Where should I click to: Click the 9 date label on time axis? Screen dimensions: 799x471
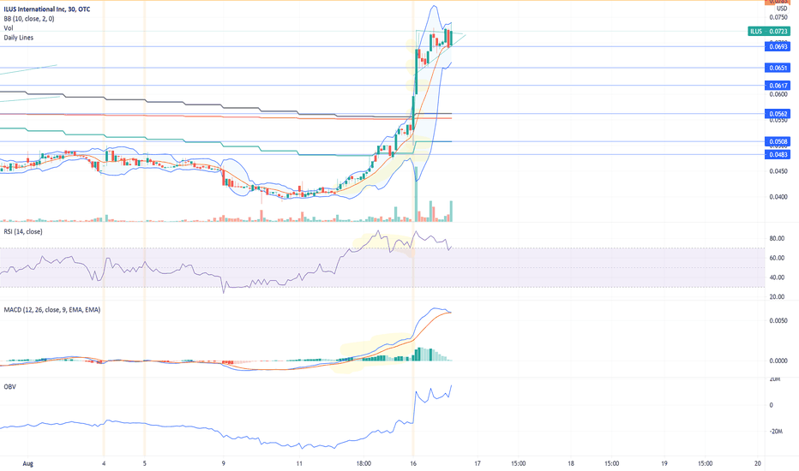[224, 463]
